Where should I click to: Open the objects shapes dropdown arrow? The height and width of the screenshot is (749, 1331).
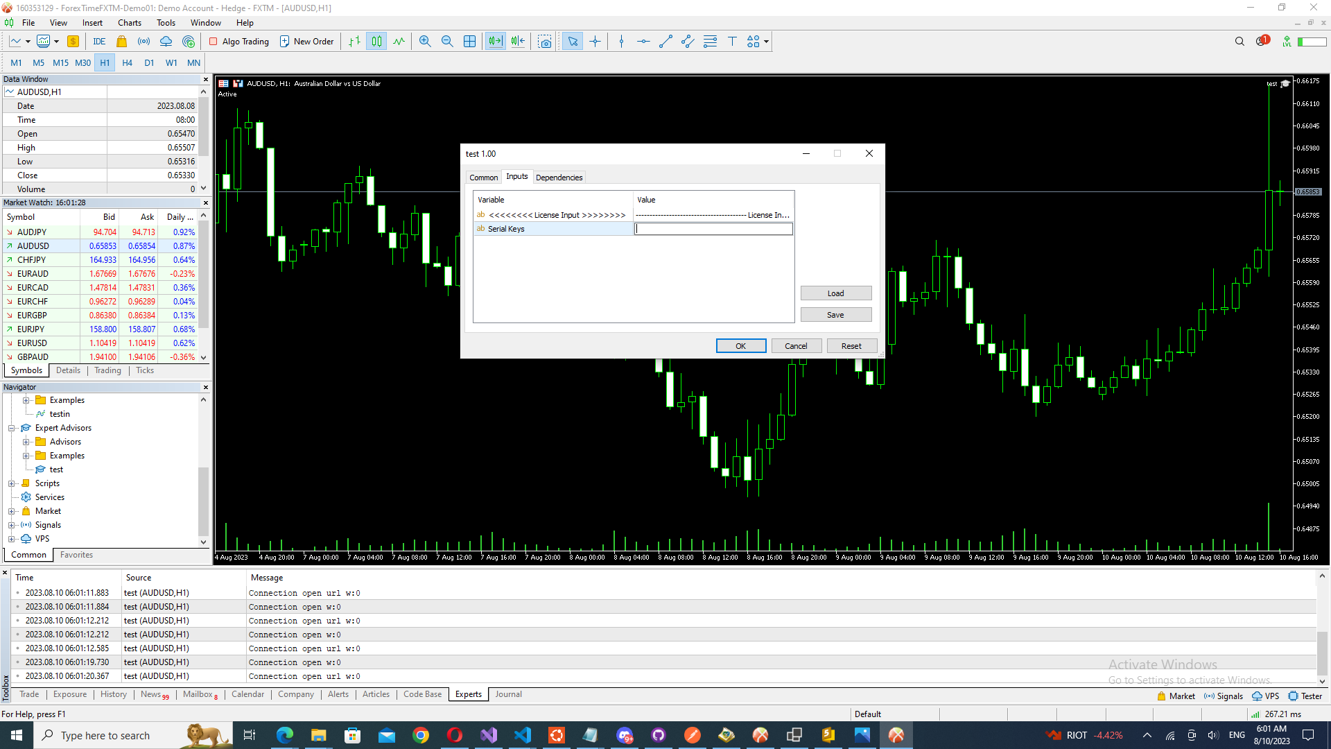766,42
